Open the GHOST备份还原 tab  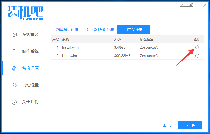point(100,29)
